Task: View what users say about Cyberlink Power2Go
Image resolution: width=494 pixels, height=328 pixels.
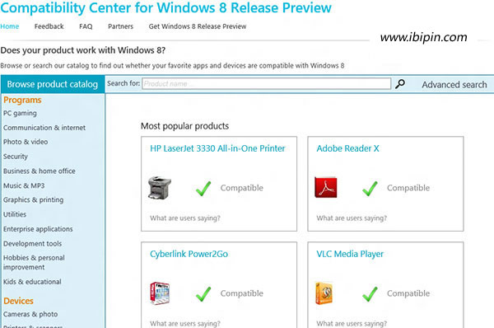Action: [x=185, y=323]
